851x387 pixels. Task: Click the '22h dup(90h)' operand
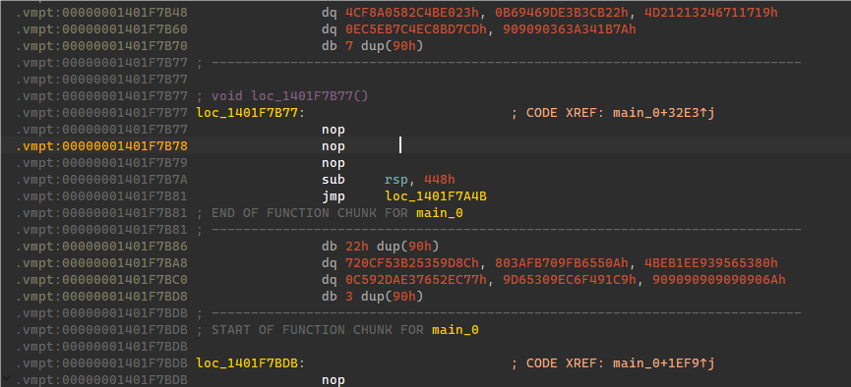(392, 247)
